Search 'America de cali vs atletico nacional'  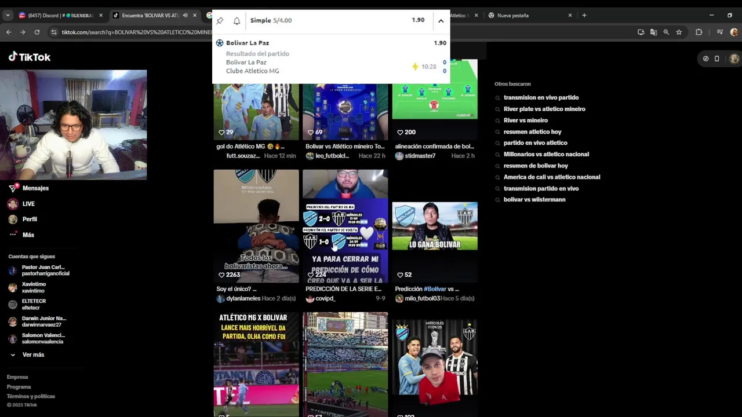pyautogui.click(x=552, y=177)
